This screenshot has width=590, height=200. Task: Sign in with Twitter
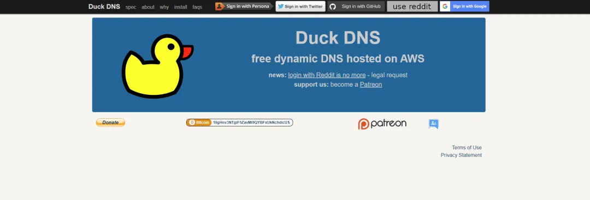[x=300, y=7]
